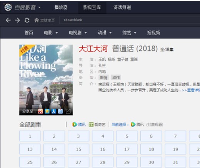The width and height of the screenshot is (200, 168).
Task: Switch to the 影视宝库 tab
Action: click(x=92, y=7)
